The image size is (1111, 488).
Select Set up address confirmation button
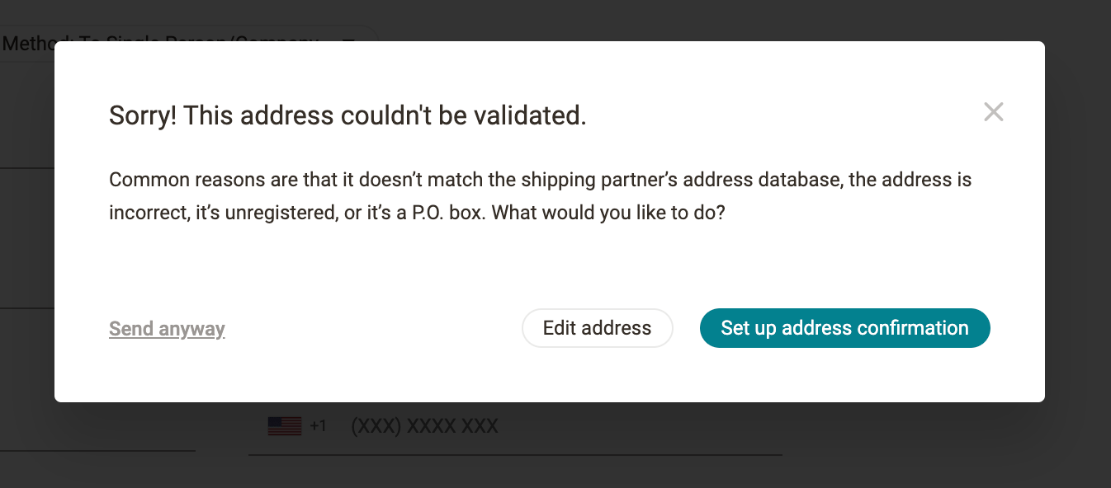point(844,328)
